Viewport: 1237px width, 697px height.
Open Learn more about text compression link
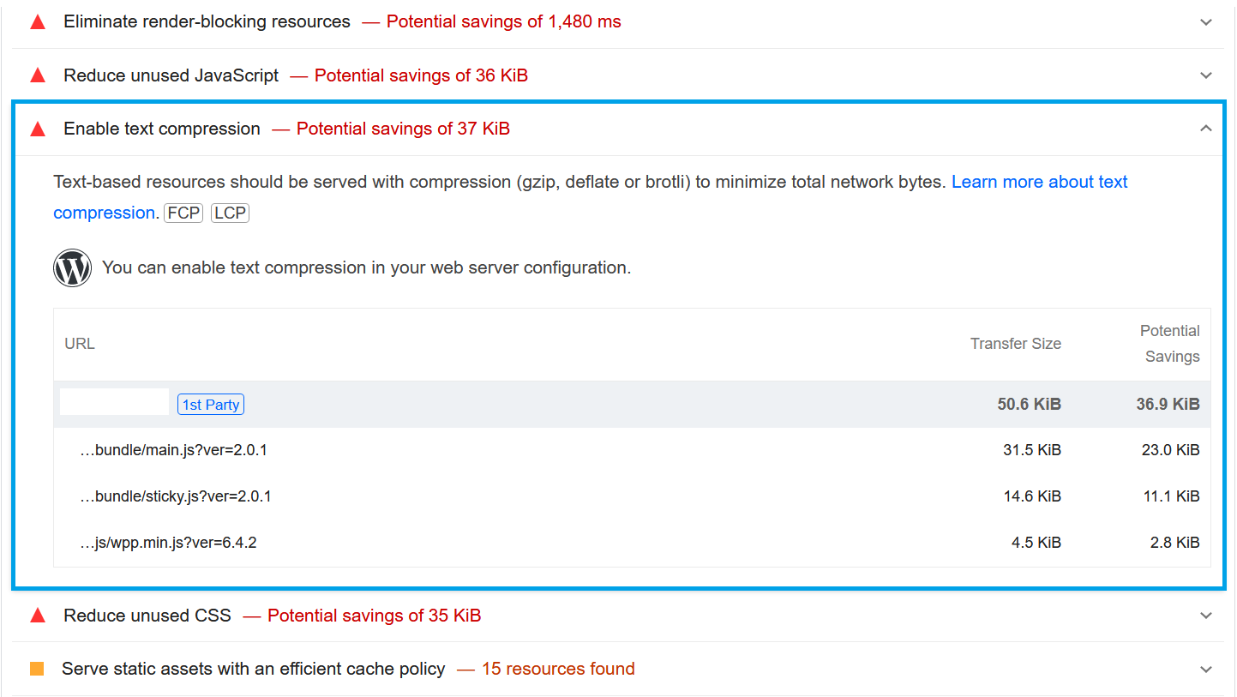point(1039,182)
